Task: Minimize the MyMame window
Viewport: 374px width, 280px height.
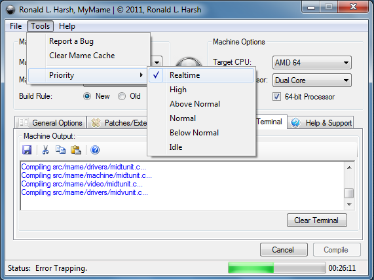Action: coord(311,7)
